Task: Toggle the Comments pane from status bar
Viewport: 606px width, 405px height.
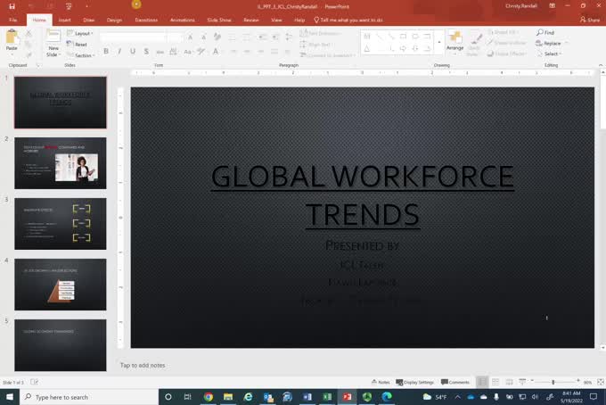Action: [x=454, y=382]
